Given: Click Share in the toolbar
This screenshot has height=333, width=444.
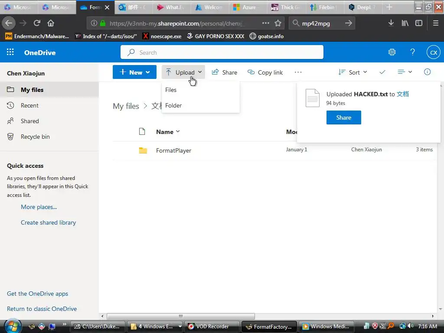Looking at the screenshot, I should (225, 72).
